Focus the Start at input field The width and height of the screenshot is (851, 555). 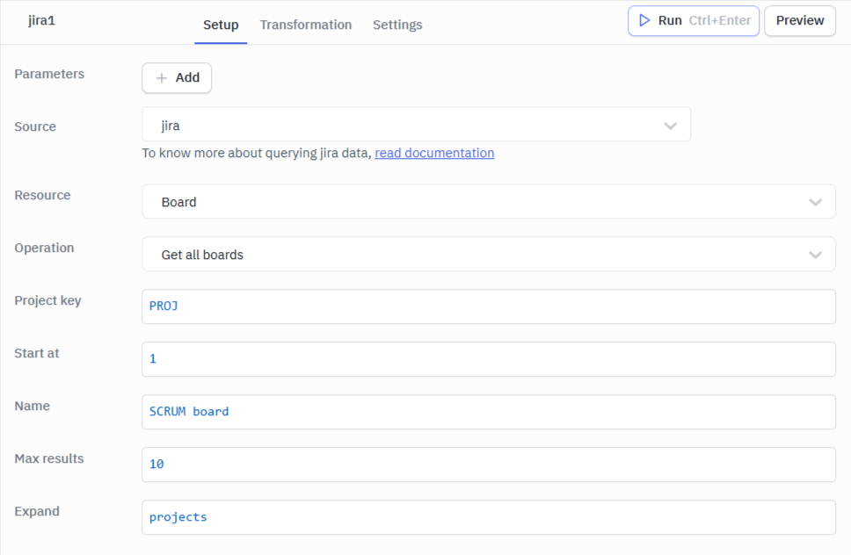click(489, 359)
